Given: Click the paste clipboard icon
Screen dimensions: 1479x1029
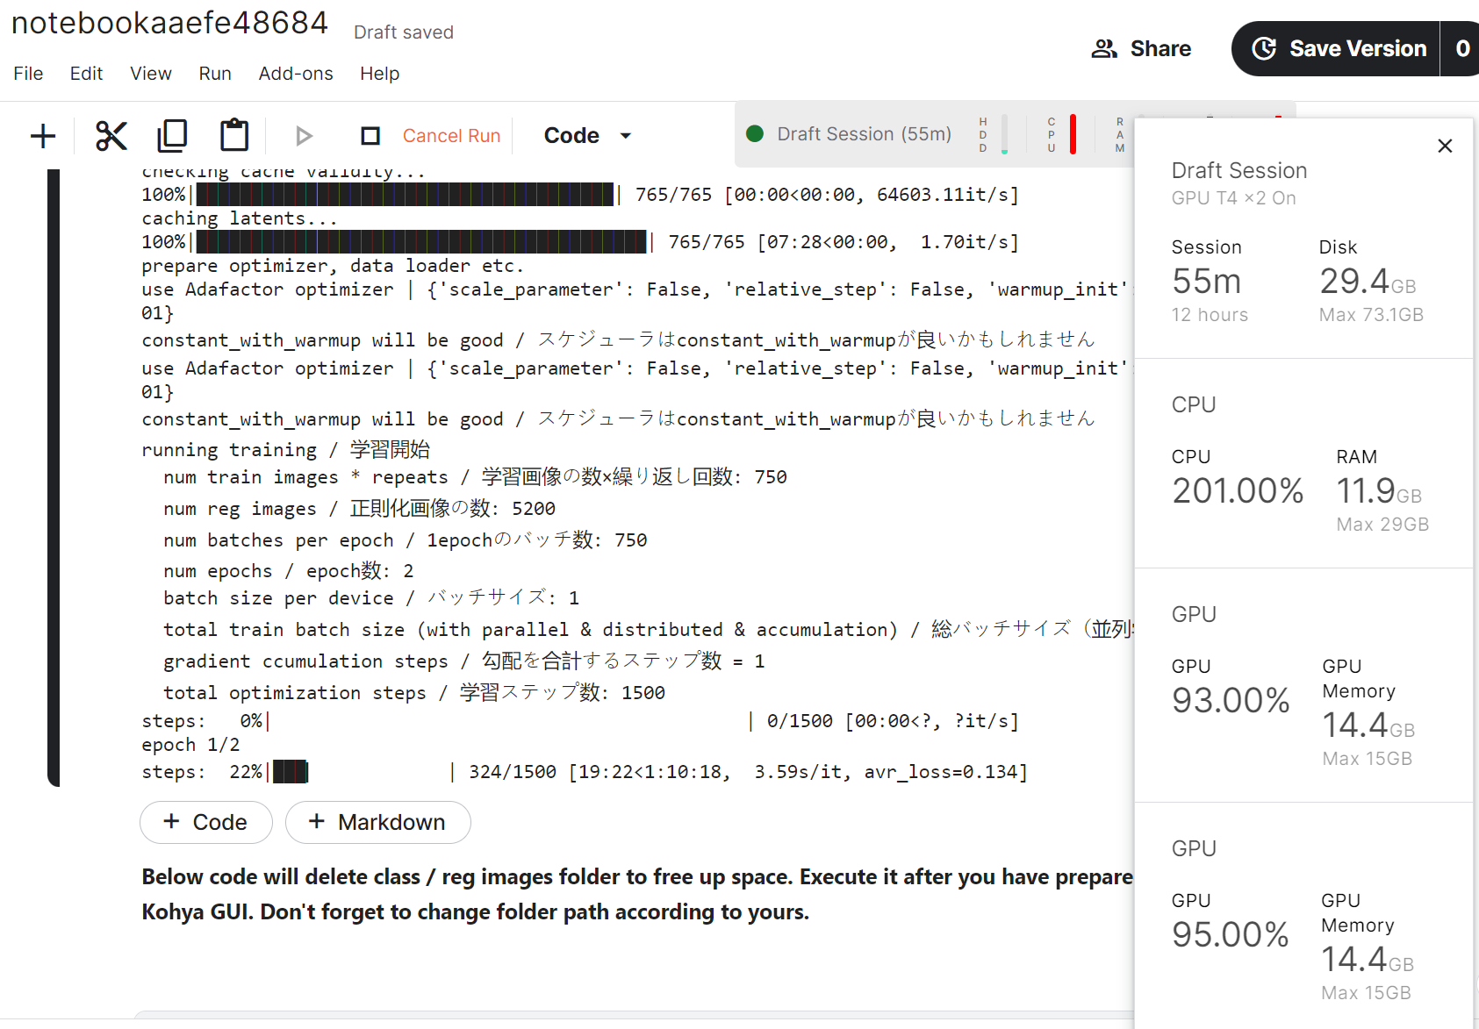Looking at the screenshot, I should coord(233,135).
